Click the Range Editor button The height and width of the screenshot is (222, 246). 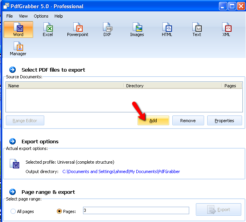(x=25, y=121)
